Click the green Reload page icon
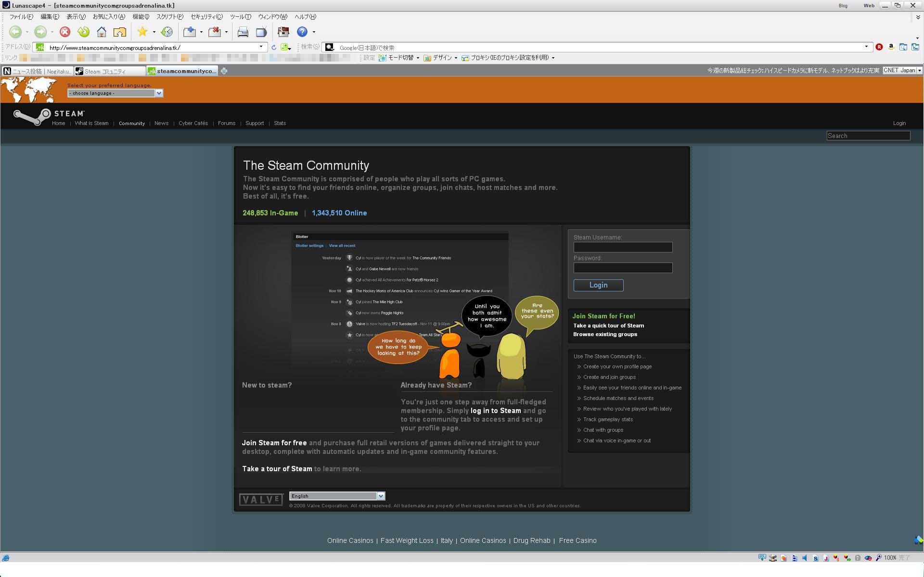 (83, 32)
